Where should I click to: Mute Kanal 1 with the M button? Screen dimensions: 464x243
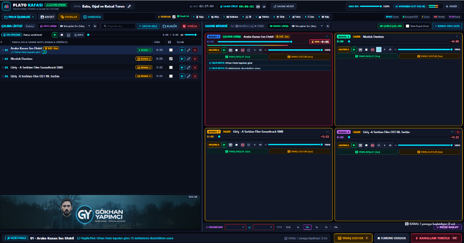click(260, 50)
